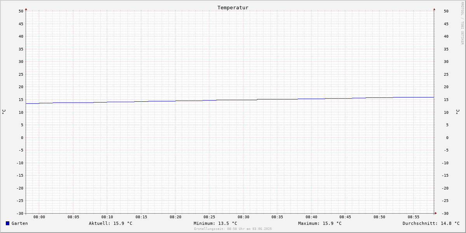Screen dimensions: 466x233
Task: Click the 08:30 time axis label
Action: [243, 217]
